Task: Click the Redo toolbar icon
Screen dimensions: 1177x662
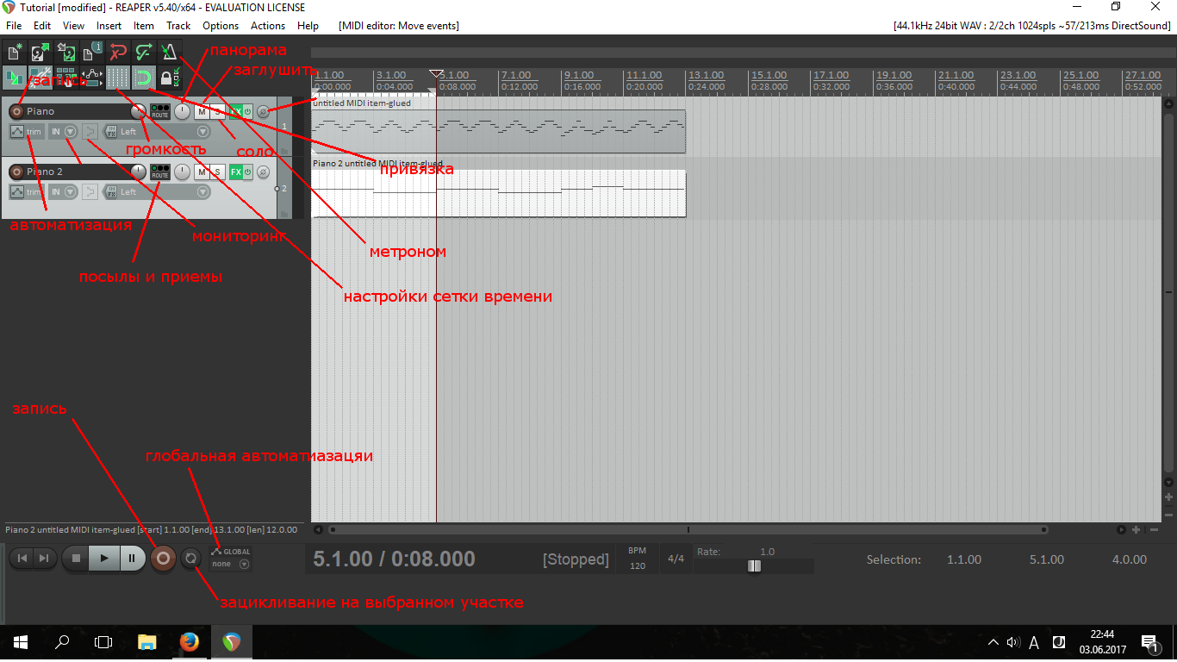Action: pyautogui.click(x=144, y=52)
